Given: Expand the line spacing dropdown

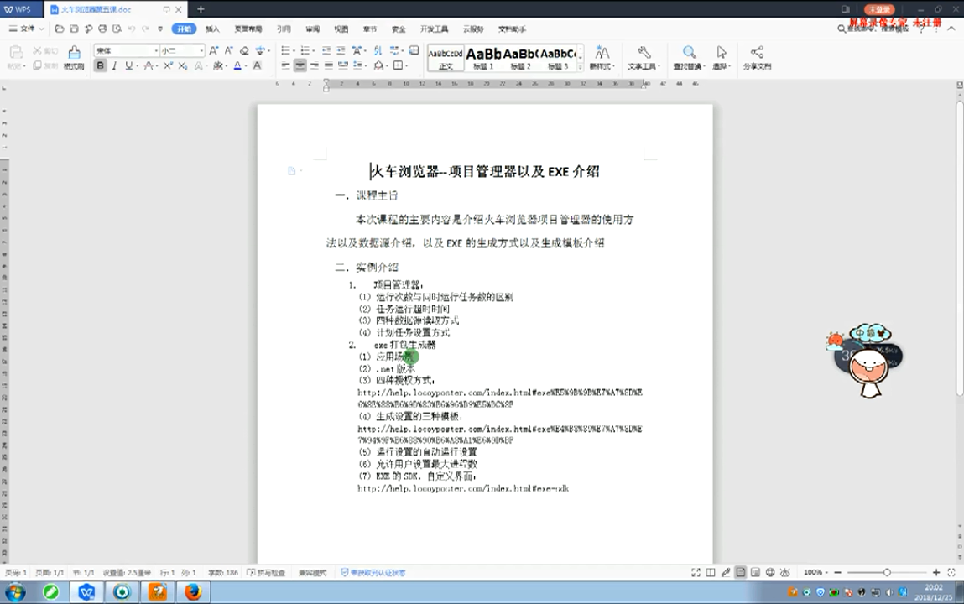Looking at the screenshot, I should click(x=365, y=65).
